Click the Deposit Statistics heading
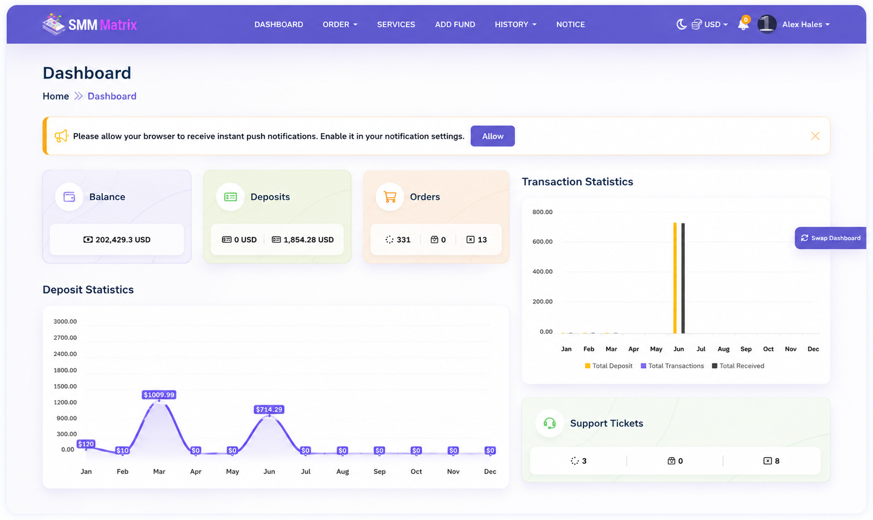This screenshot has width=873, height=520. click(x=88, y=290)
